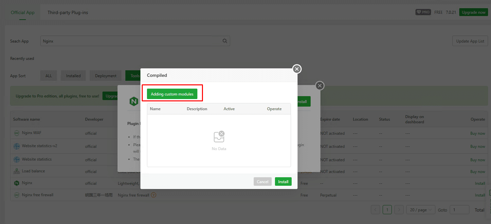Click the Name header in Compiled dialog
Viewport: 491px width, 224px height.
point(155,109)
